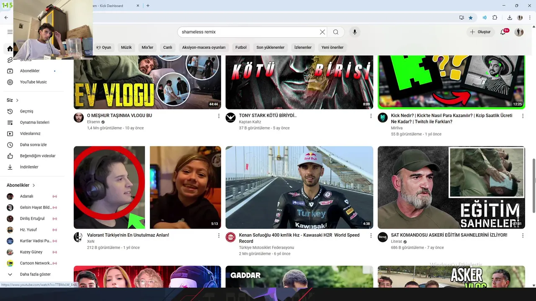Click the Oluştur create button
Viewport: 536px width, 301px height.
[x=480, y=32]
